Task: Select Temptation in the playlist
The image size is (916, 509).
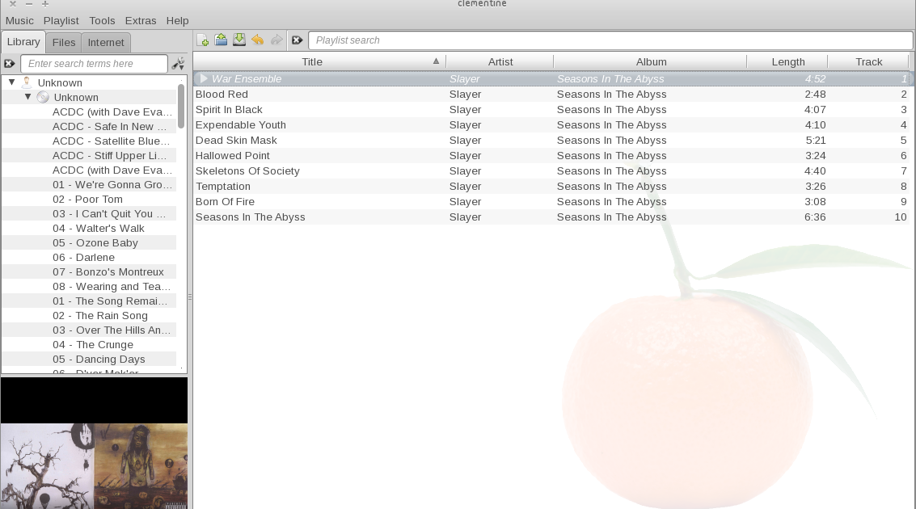Action: tap(224, 186)
